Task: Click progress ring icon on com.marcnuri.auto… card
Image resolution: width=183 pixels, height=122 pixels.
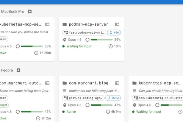Action: coord(18,112)
